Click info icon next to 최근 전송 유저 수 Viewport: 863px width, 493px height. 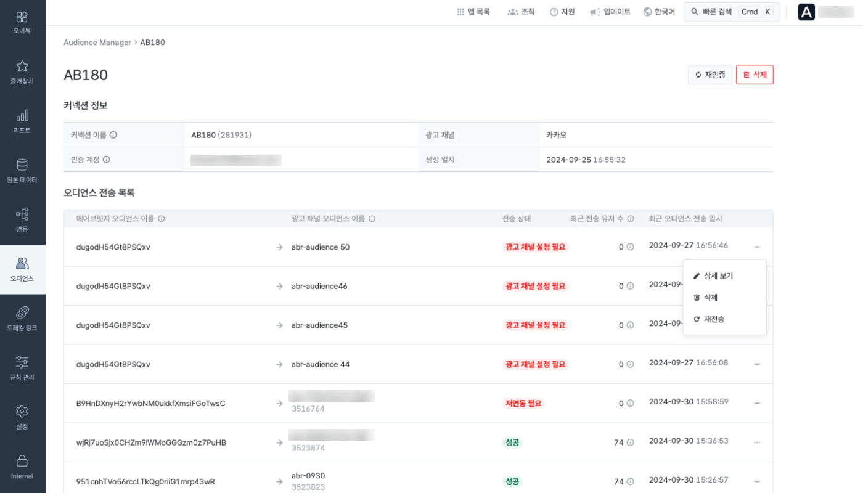click(x=631, y=219)
